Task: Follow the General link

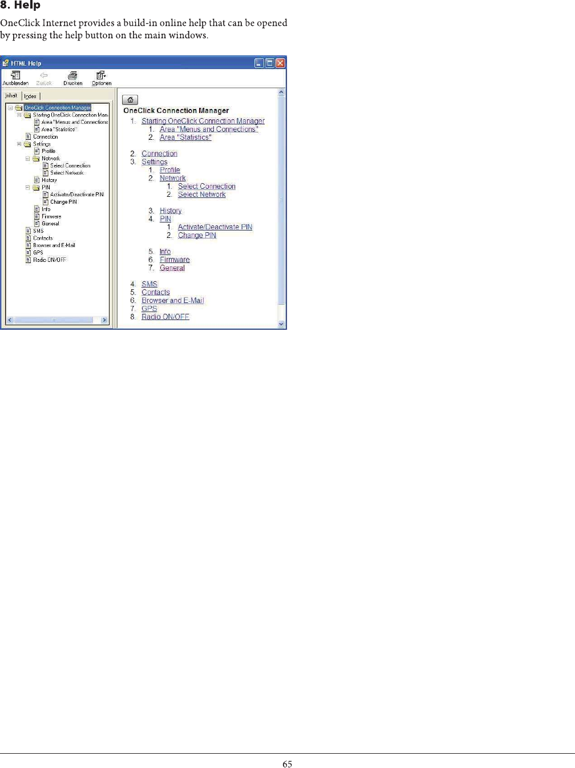Action: (x=172, y=268)
